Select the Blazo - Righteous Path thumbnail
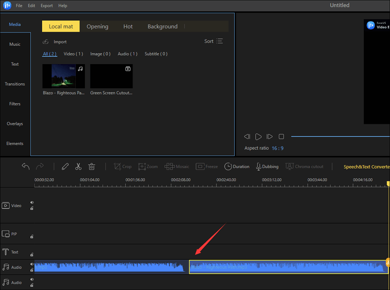Image resolution: width=390 pixels, height=290 pixels. click(x=64, y=76)
